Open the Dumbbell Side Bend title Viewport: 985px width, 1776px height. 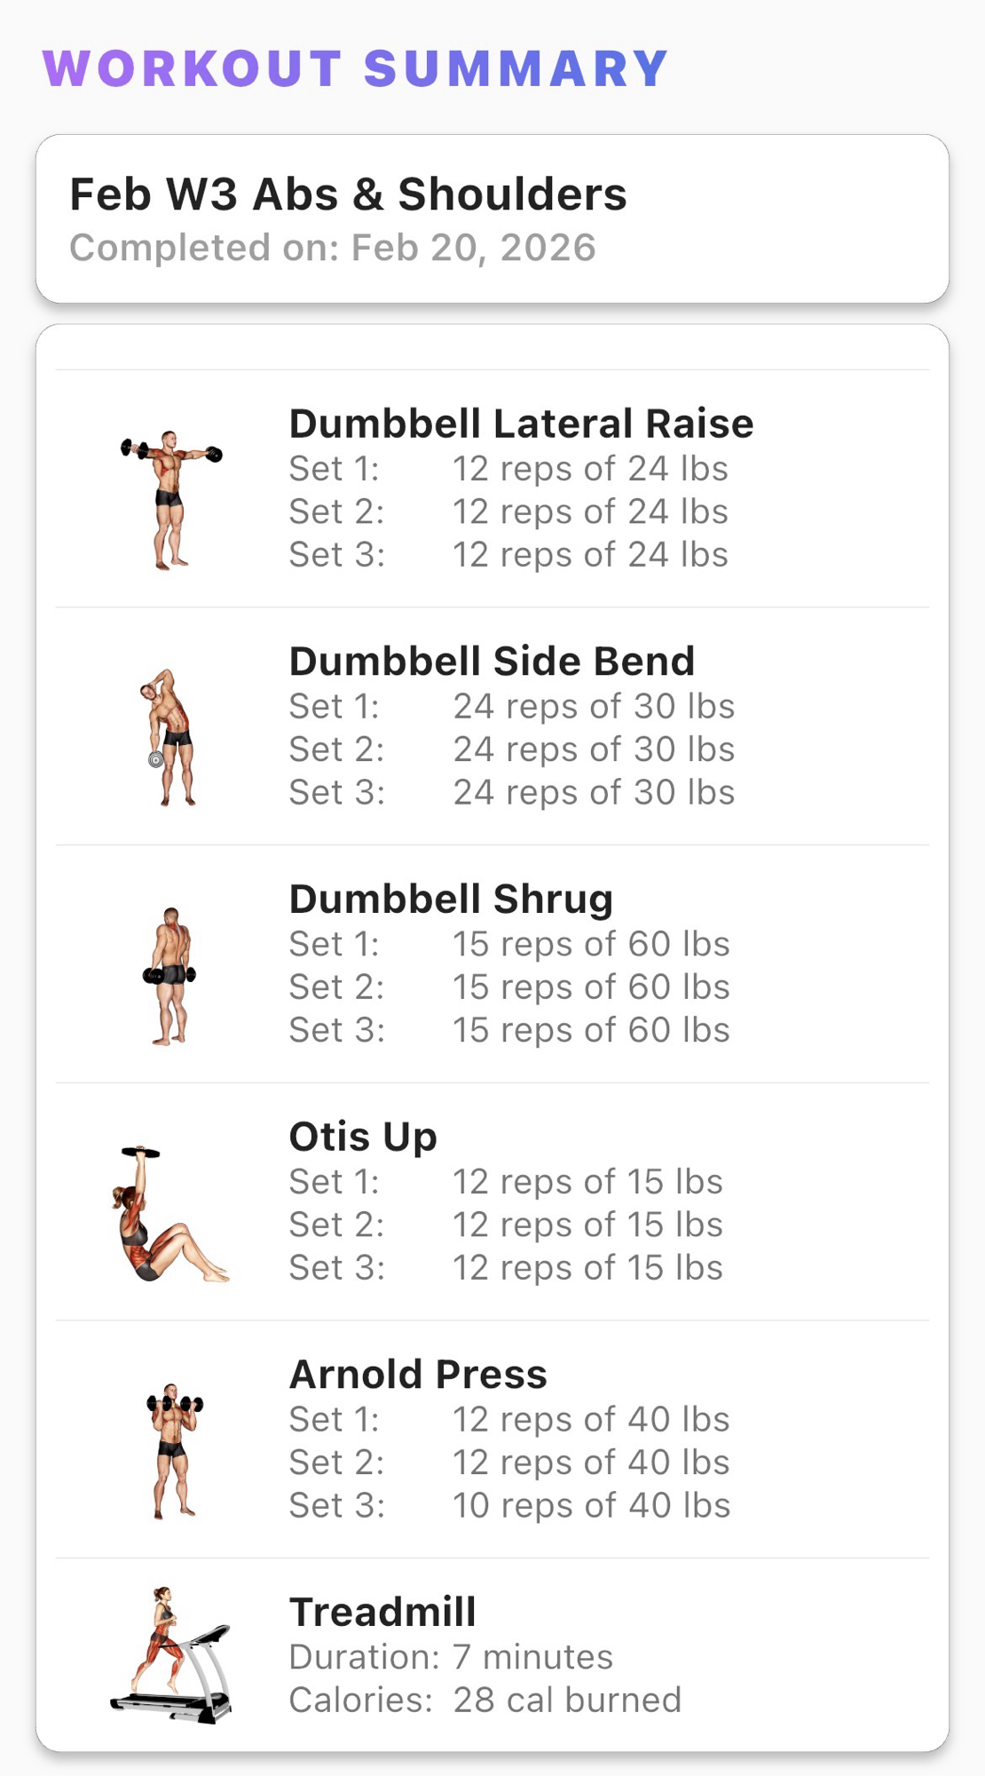click(492, 662)
